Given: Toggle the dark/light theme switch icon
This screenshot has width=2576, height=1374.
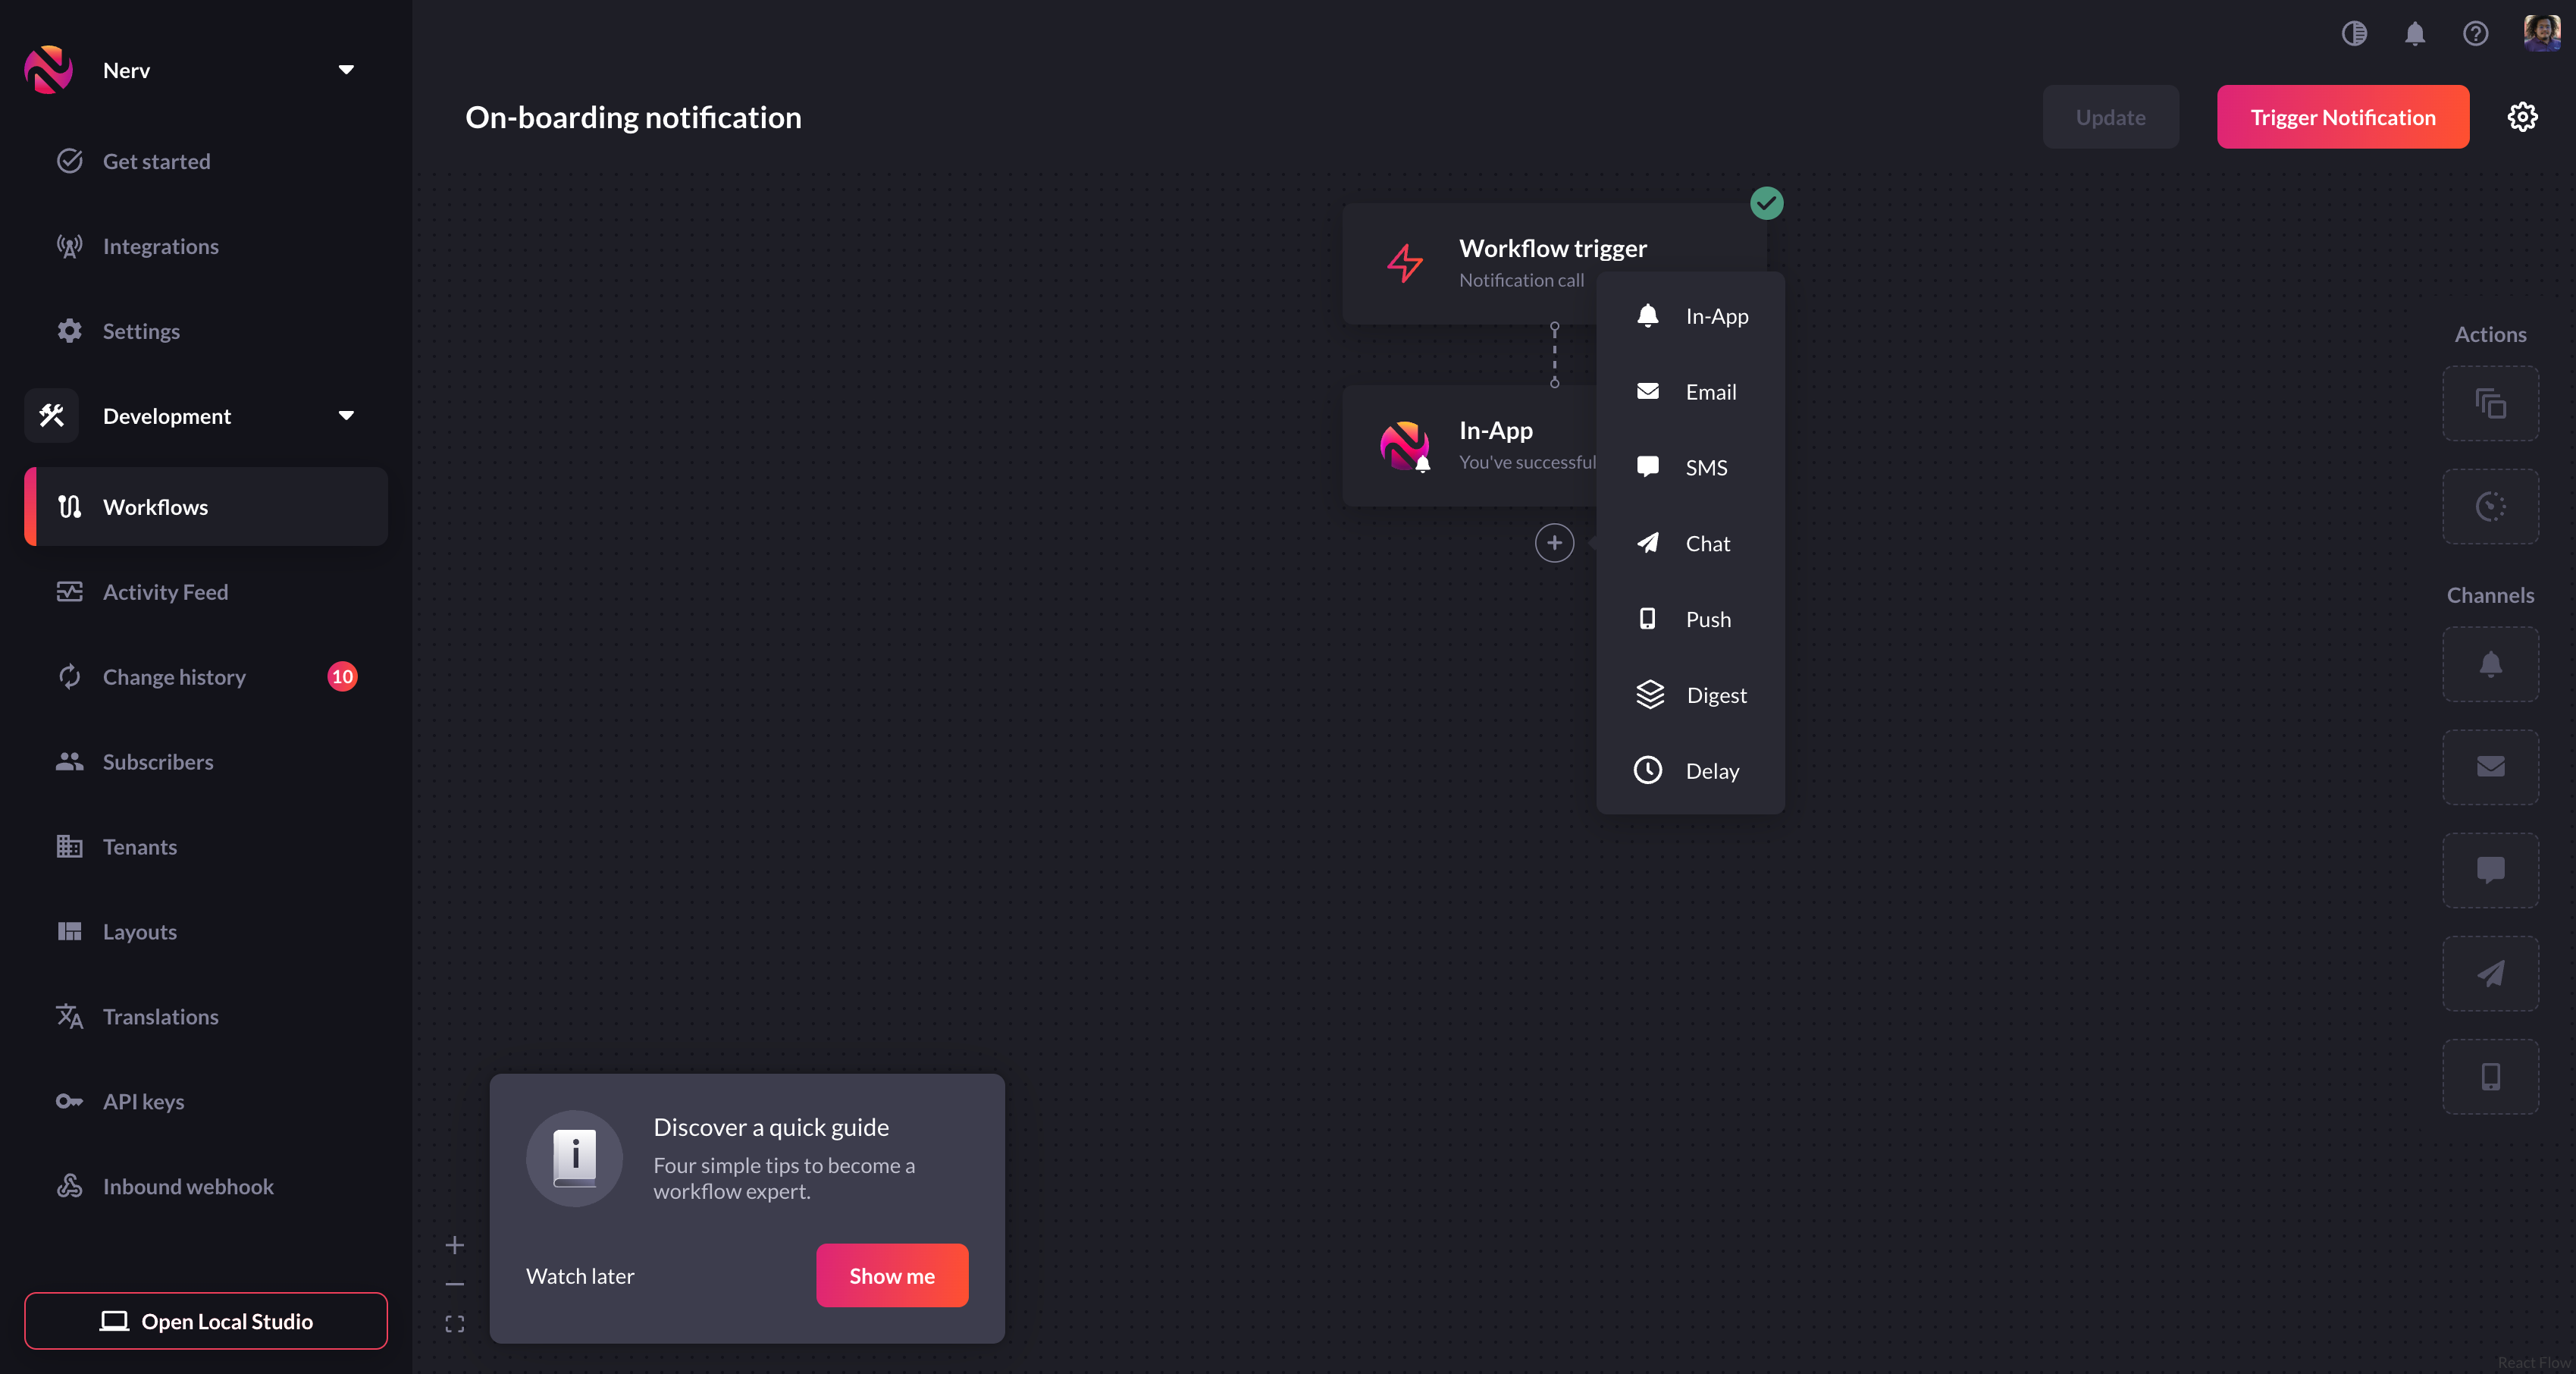Looking at the screenshot, I should click(2354, 34).
